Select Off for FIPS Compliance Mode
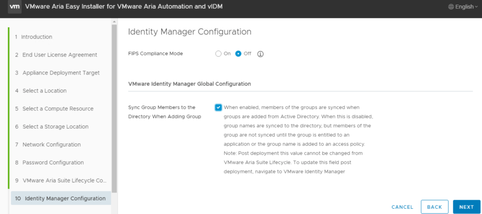This screenshot has width=482, height=214. (x=238, y=54)
